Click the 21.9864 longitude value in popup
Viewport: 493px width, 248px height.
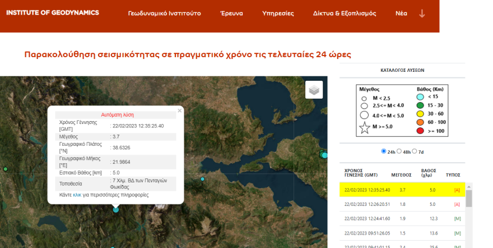(122, 162)
